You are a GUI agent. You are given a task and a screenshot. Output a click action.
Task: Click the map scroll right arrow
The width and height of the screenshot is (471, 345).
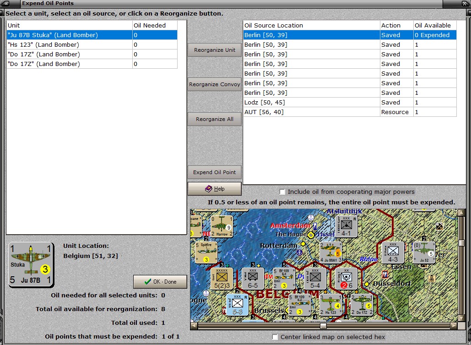pos(454,326)
